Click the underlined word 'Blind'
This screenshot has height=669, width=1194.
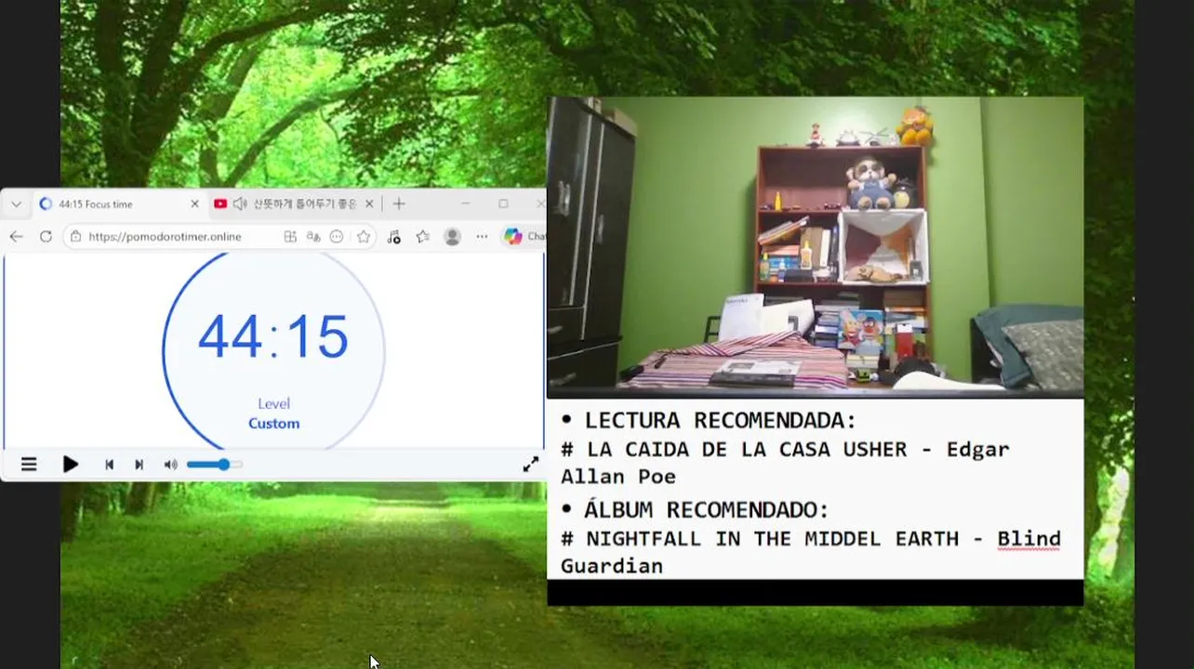tap(1028, 539)
